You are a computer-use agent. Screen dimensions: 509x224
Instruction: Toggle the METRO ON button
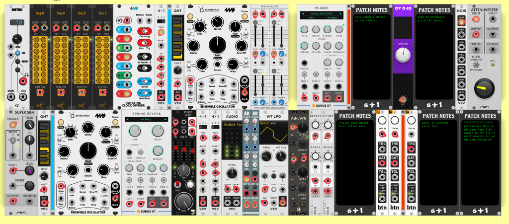[x=18, y=53]
